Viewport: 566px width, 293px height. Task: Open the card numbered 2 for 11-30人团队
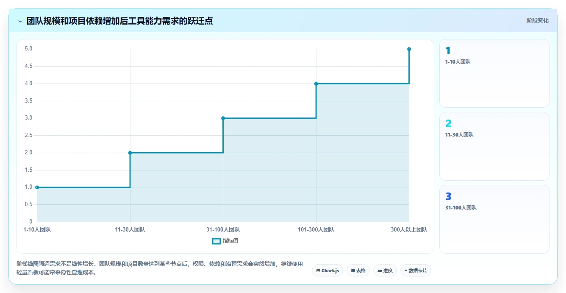[x=494, y=146]
